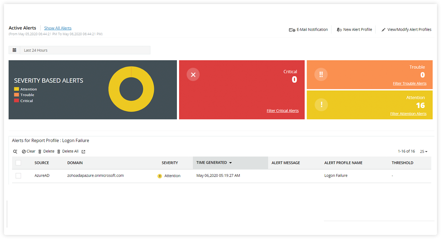Click the Delete All trash icon

tap(59, 152)
